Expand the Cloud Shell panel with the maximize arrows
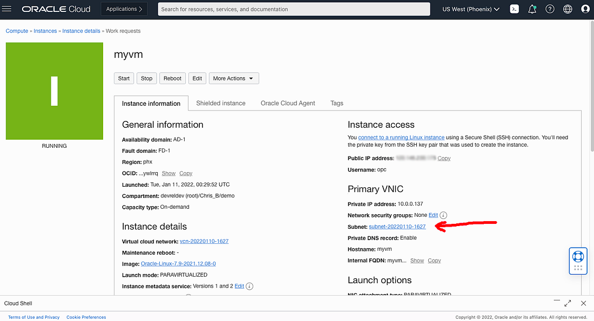The height and width of the screenshot is (321, 594). [x=568, y=303]
